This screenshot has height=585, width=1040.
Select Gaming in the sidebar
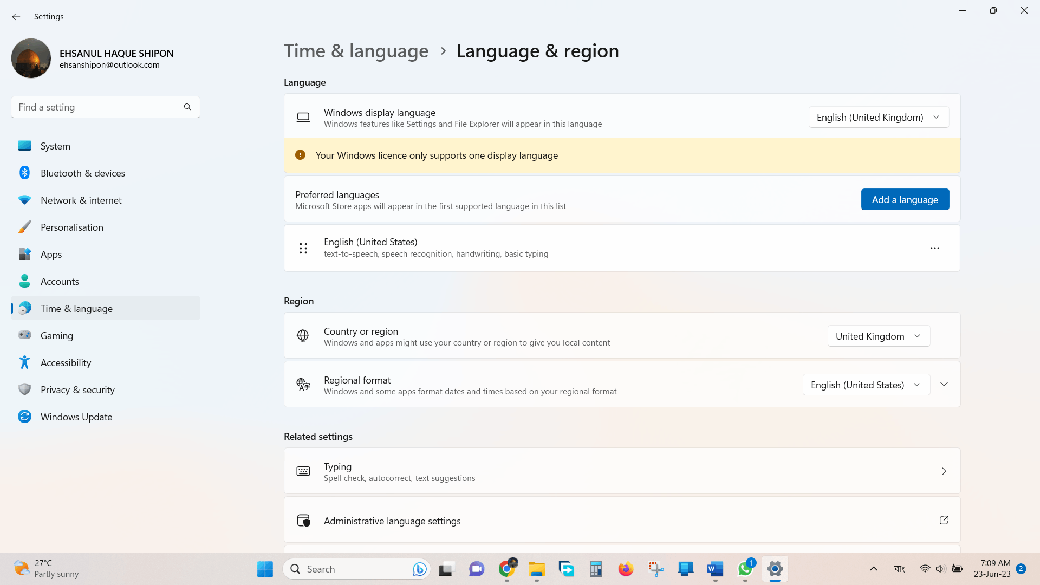point(106,336)
